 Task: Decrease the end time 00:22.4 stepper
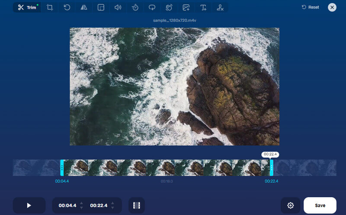(x=113, y=208)
